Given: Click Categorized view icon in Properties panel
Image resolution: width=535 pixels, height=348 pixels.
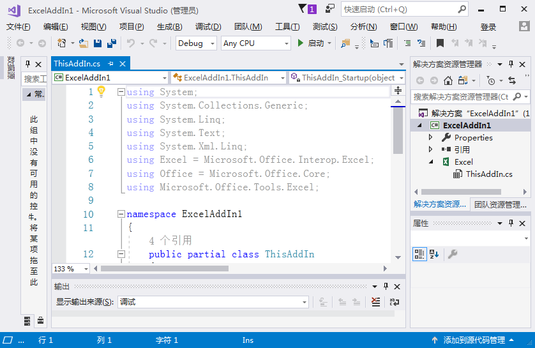Looking at the screenshot, I should point(419,254).
